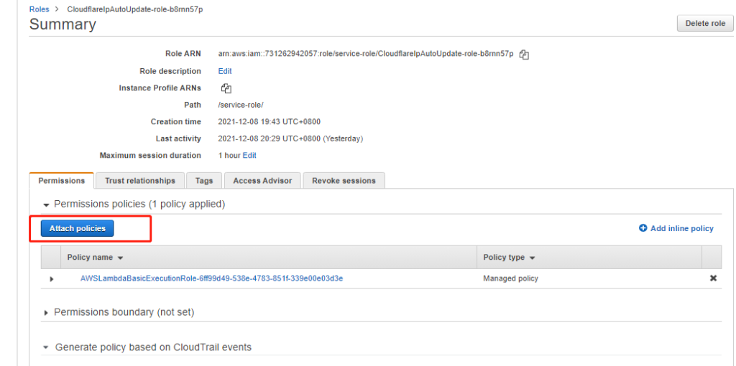Edit the Maximum session duration
The image size is (736, 366).
pyautogui.click(x=249, y=156)
